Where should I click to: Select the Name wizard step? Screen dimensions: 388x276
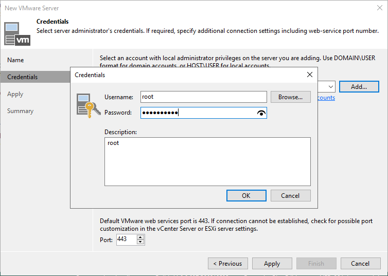click(x=15, y=60)
